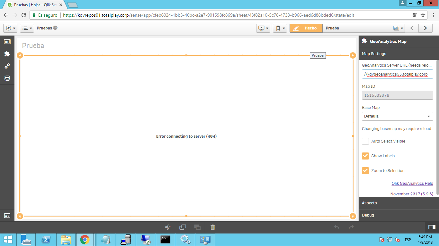Bookmark this page with star icon
Viewport: 439px width, 246px height.
(423, 15)
